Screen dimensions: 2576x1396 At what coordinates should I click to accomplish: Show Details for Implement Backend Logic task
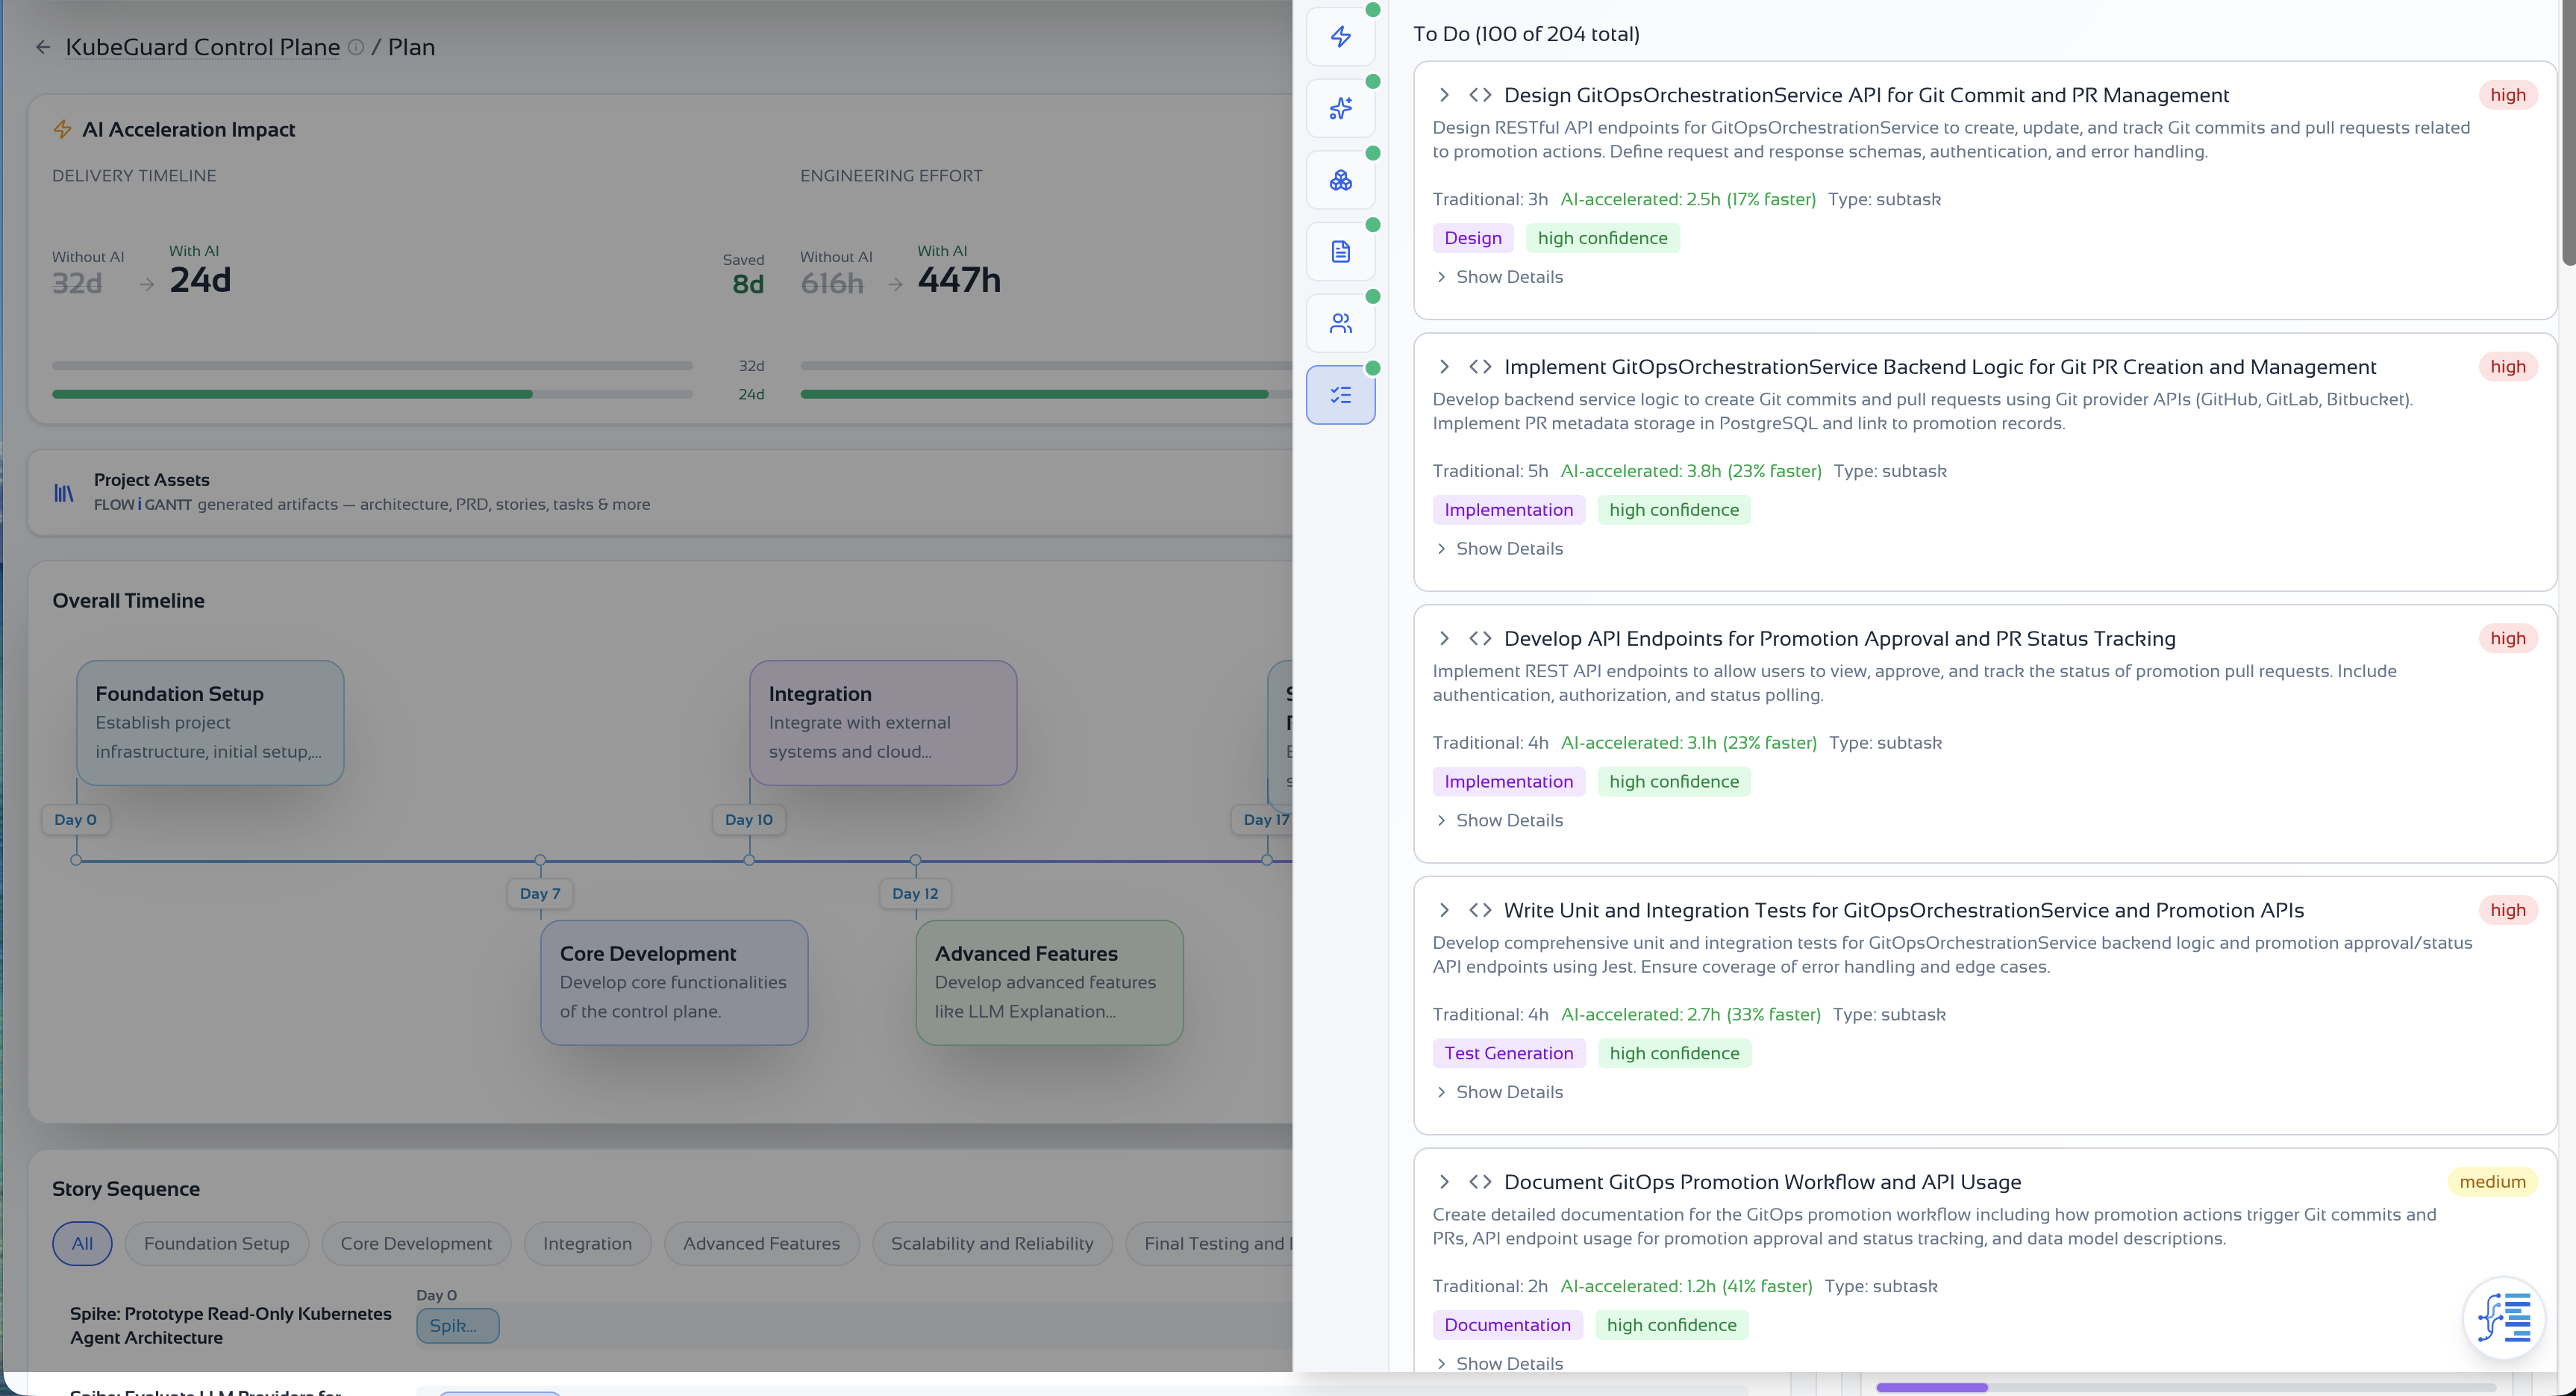tap(1499, 549)
